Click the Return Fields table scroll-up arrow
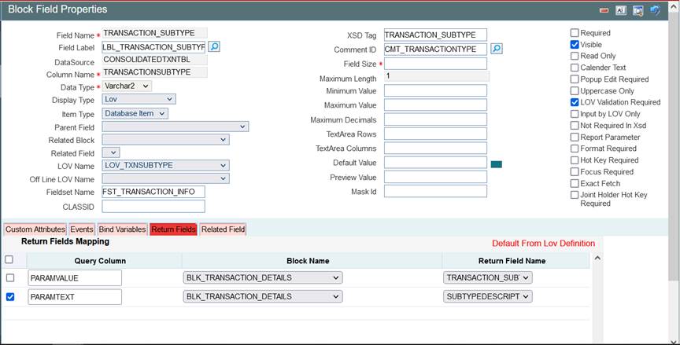The height and width of the screenshot is (345, 680). [x=597, y=259]
